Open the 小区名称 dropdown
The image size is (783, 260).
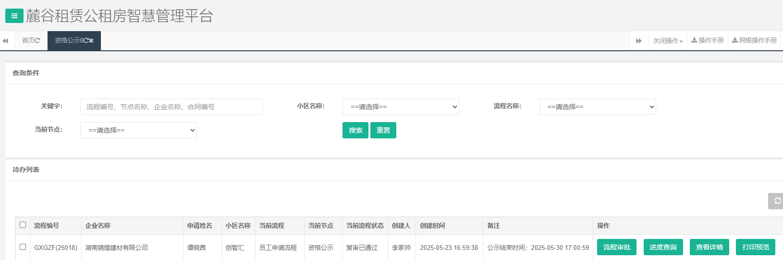401,107
